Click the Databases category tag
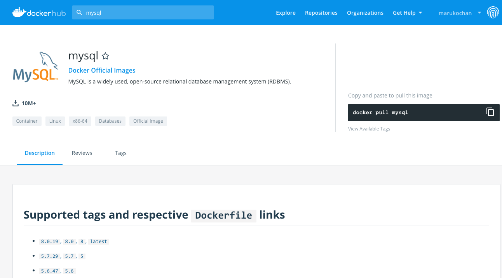502x278 pixels. tap(110, 121)
